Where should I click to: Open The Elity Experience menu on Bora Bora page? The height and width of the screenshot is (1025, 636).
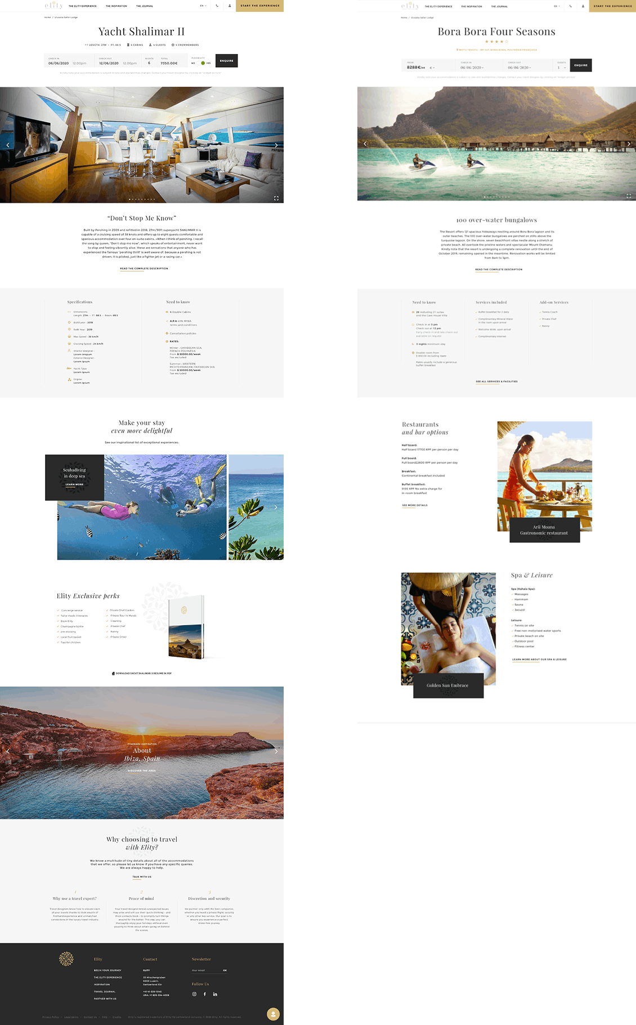[438, 7]
